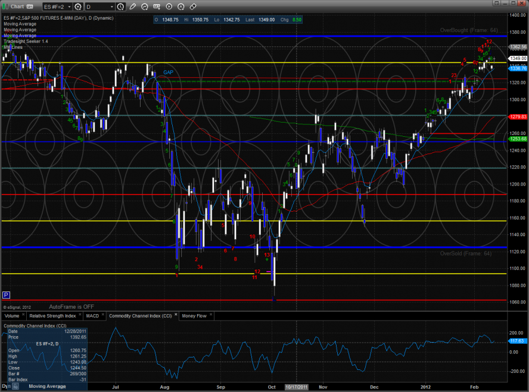Maximize the chart window
Image resolution: width=529 pixels, height=392 pixels.
pos(513,3)
